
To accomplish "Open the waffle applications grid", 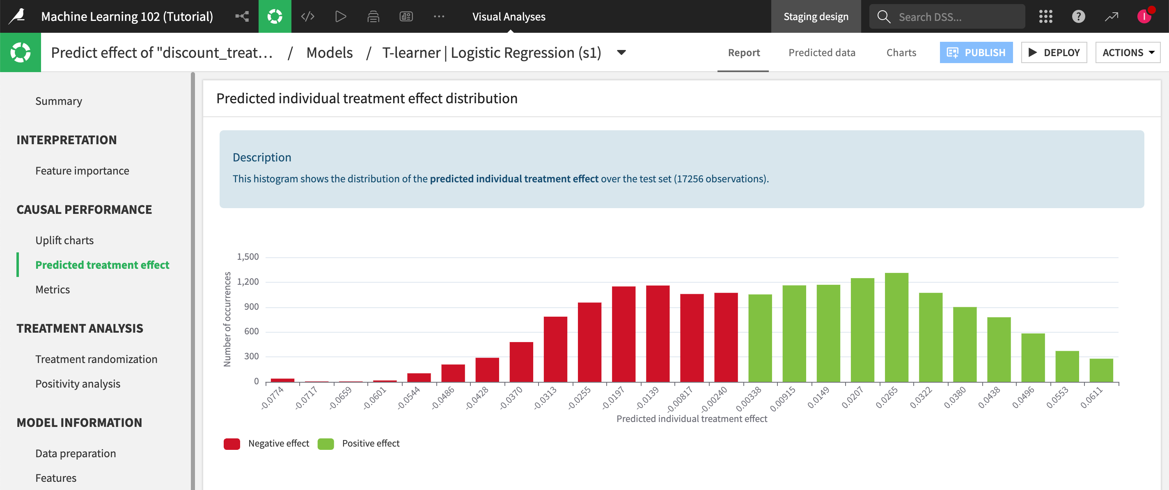I will point(1046,16).
